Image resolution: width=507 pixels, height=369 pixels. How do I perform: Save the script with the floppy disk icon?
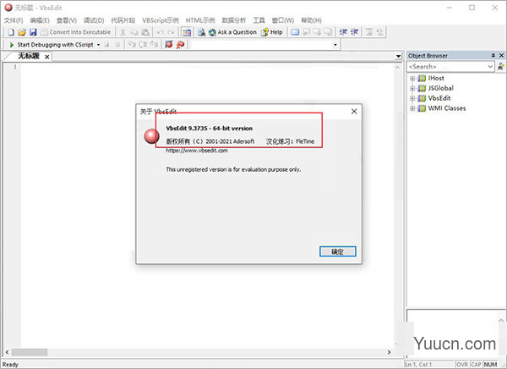(x=33, y=32)
